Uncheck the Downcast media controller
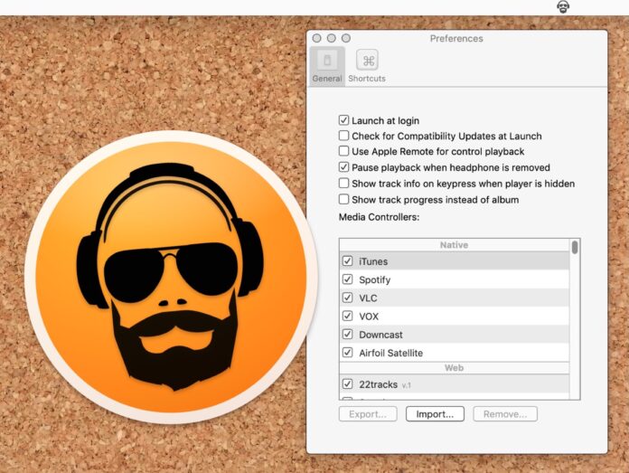The height and width of the screenshot is (473, 629). (x=347, y=334)
